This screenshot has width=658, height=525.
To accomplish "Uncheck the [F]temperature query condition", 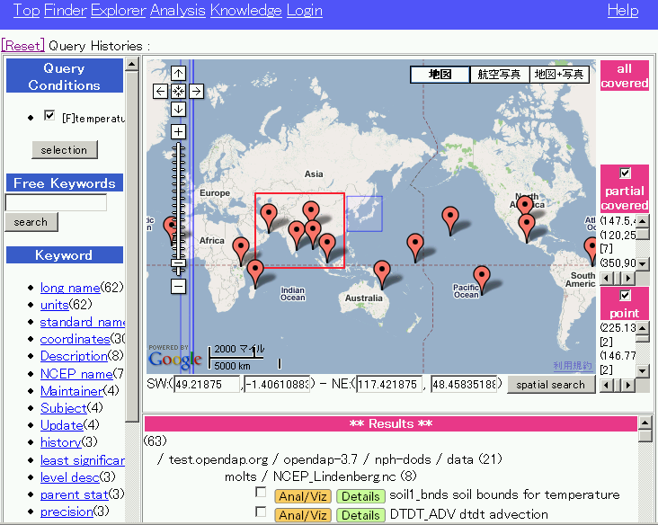I will (50, 116).
